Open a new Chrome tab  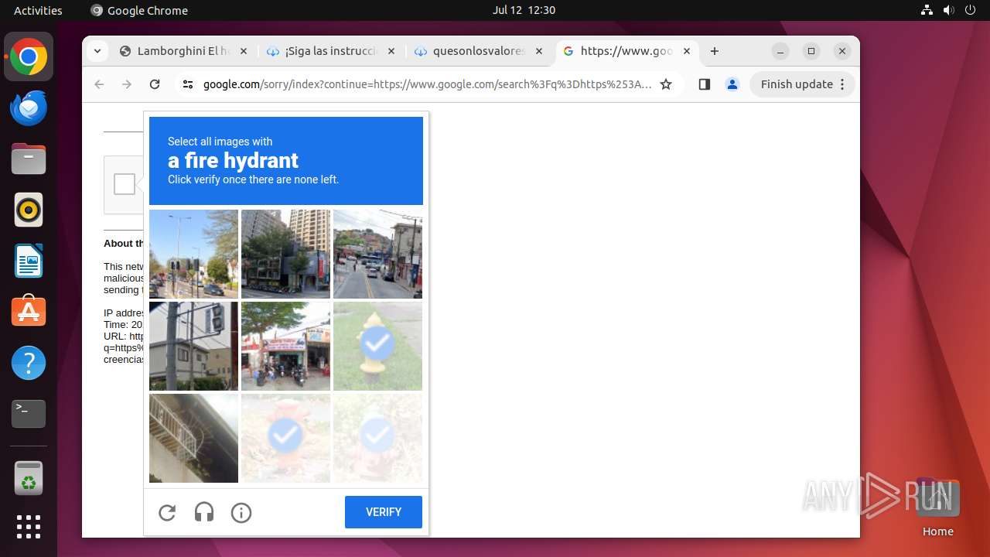click(715, 51)
